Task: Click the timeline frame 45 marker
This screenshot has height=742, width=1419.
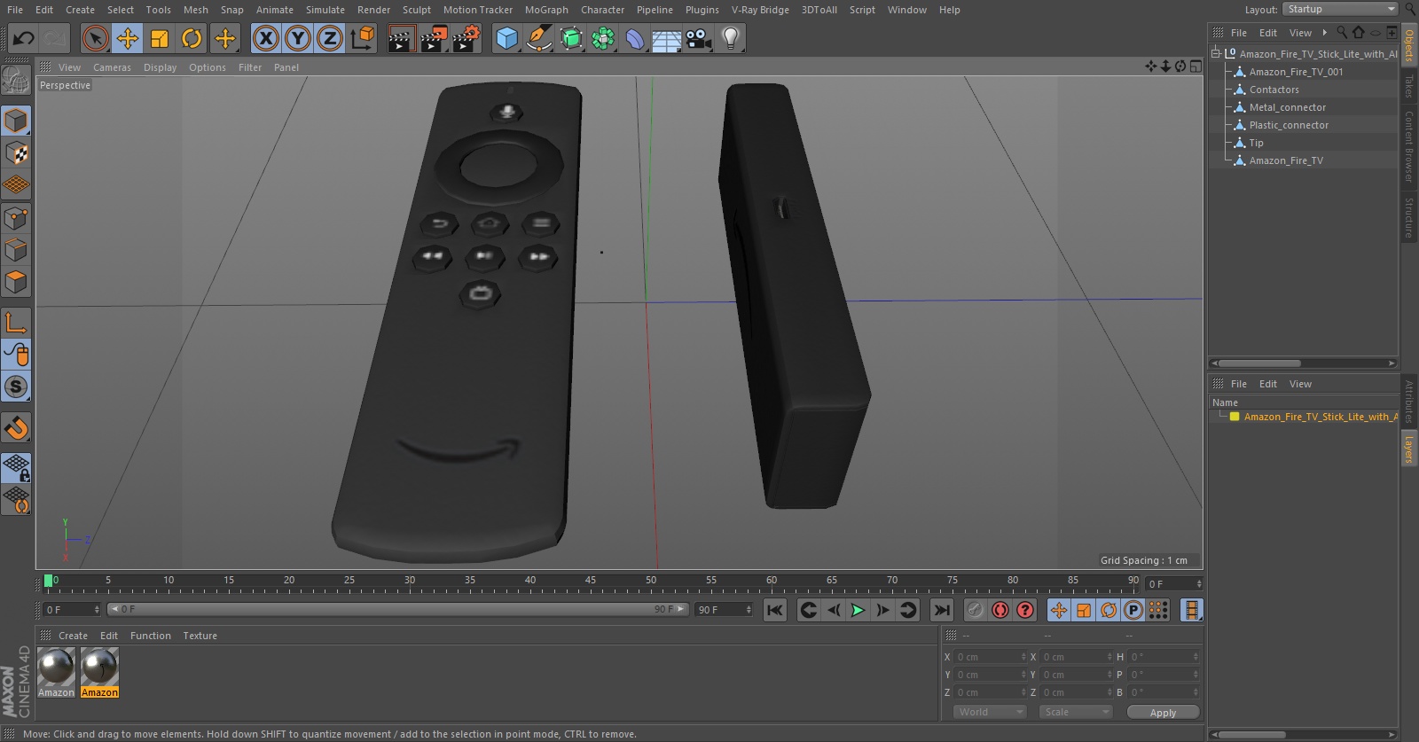Action: [x=590, y=581]
